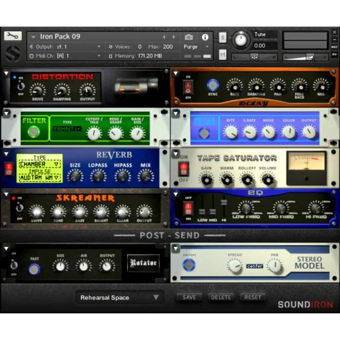Open the Rehearsal Space preset dropdown
The height and width of the screenshot is (340, 340).
(120, 297)
